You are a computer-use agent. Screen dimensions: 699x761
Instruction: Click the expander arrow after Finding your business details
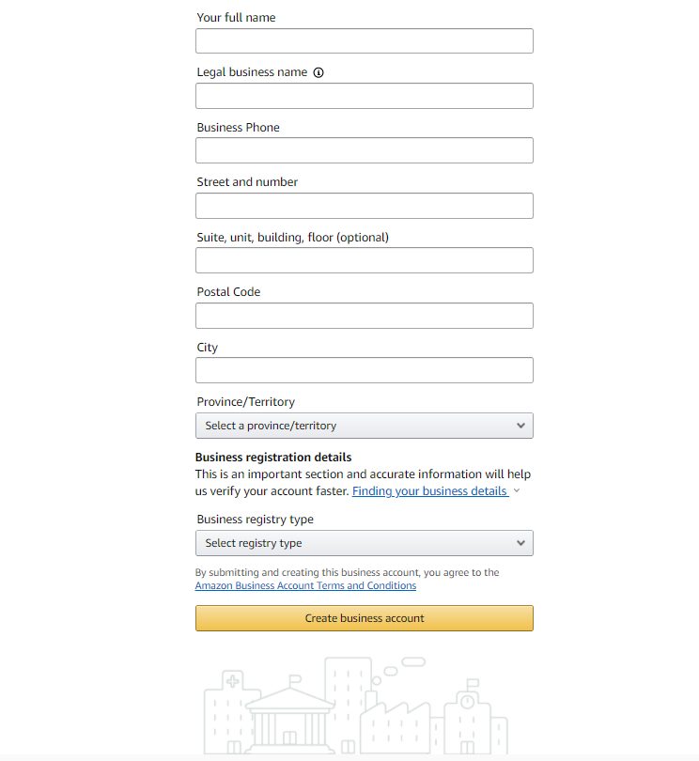pos(516,490)
